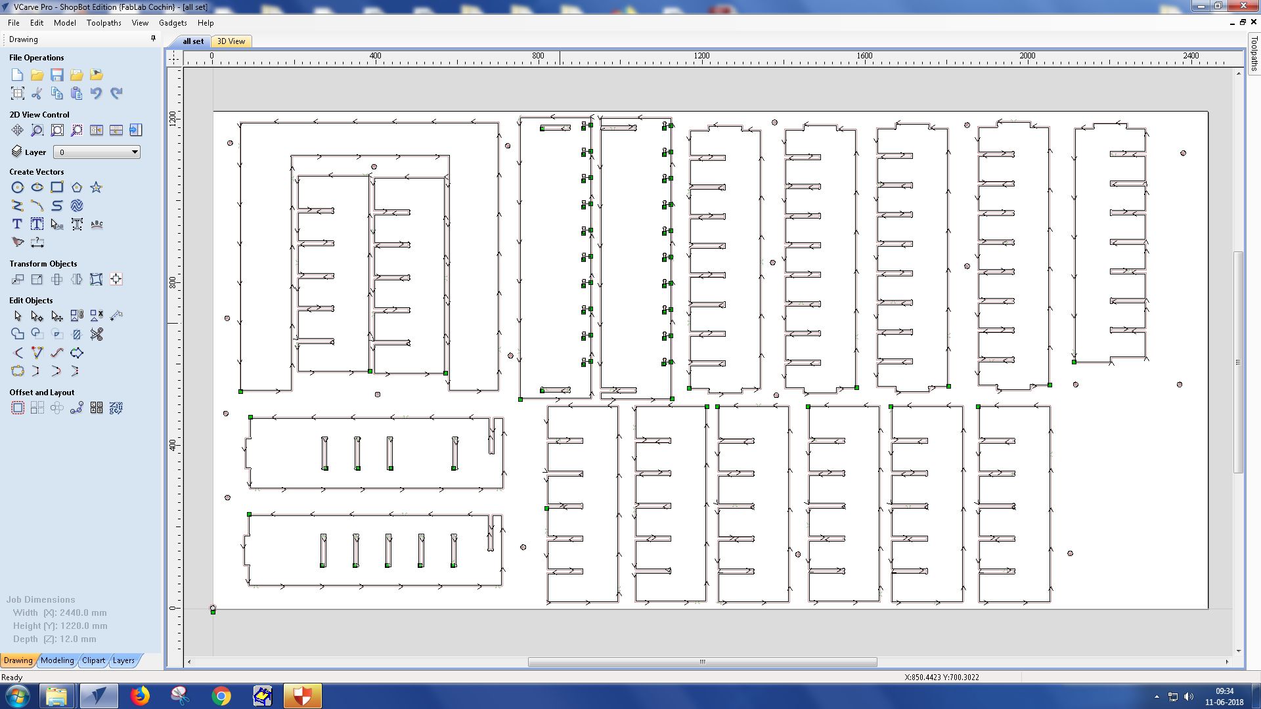Select the Node Editing arrow tool
The width and height of the screenshot is (1261, 709).
[x=37, y=316]
